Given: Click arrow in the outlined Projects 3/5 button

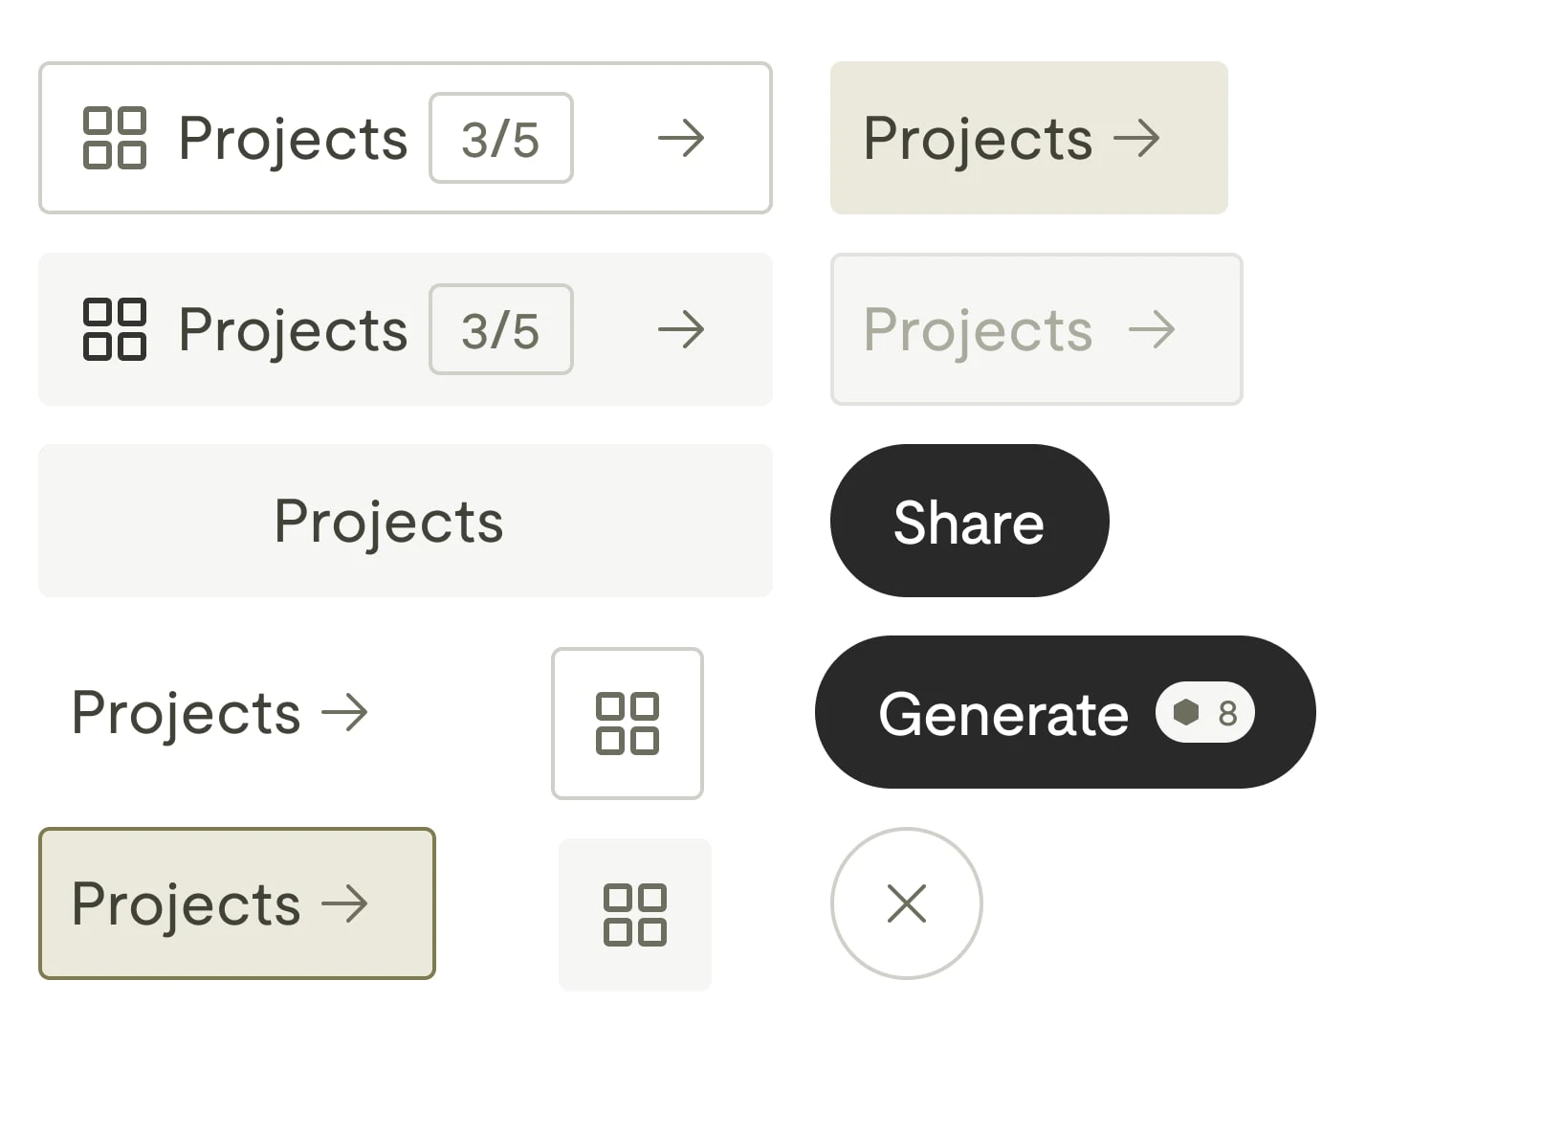Looking at the screenshot, I should click(681, 138).
